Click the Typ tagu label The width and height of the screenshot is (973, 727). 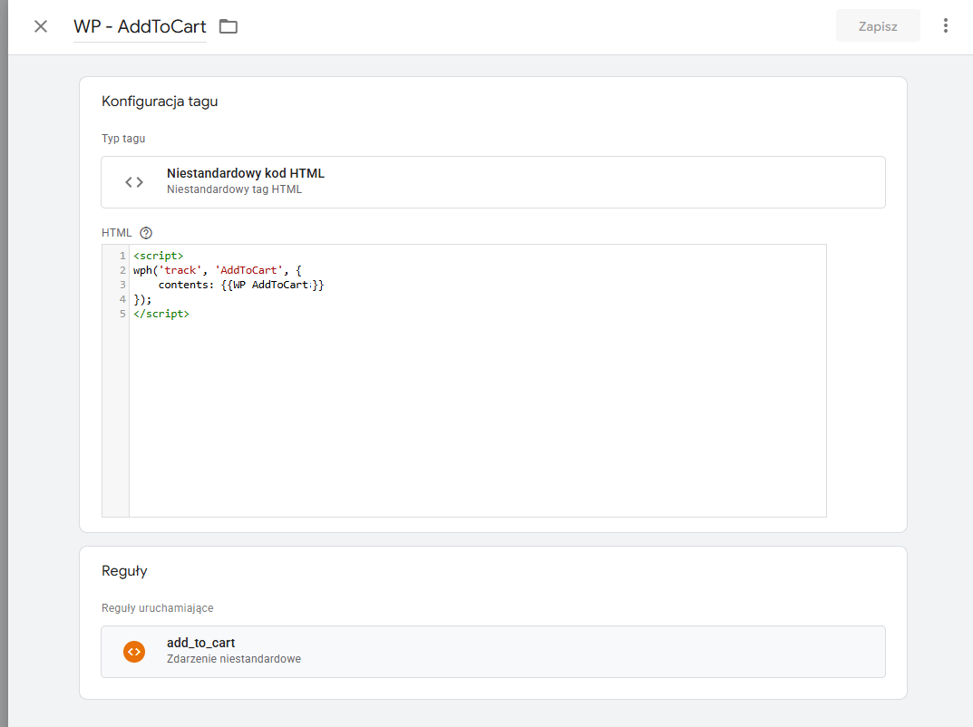coord(123,139)
